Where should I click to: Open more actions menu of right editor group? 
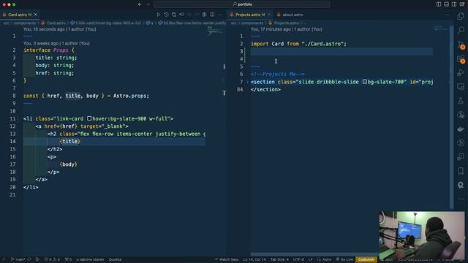[x=447, y=15]
